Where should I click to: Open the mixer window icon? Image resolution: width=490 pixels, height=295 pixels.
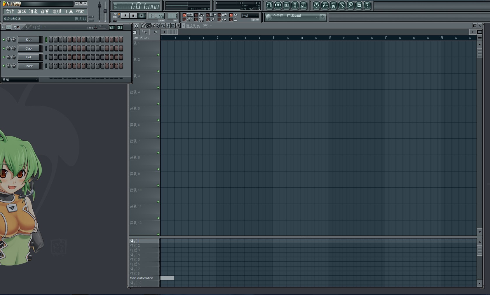point(303,5)
